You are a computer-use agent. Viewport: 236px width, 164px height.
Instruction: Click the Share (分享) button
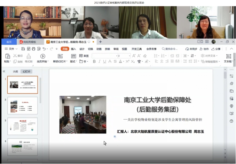[x=216, y=49]
